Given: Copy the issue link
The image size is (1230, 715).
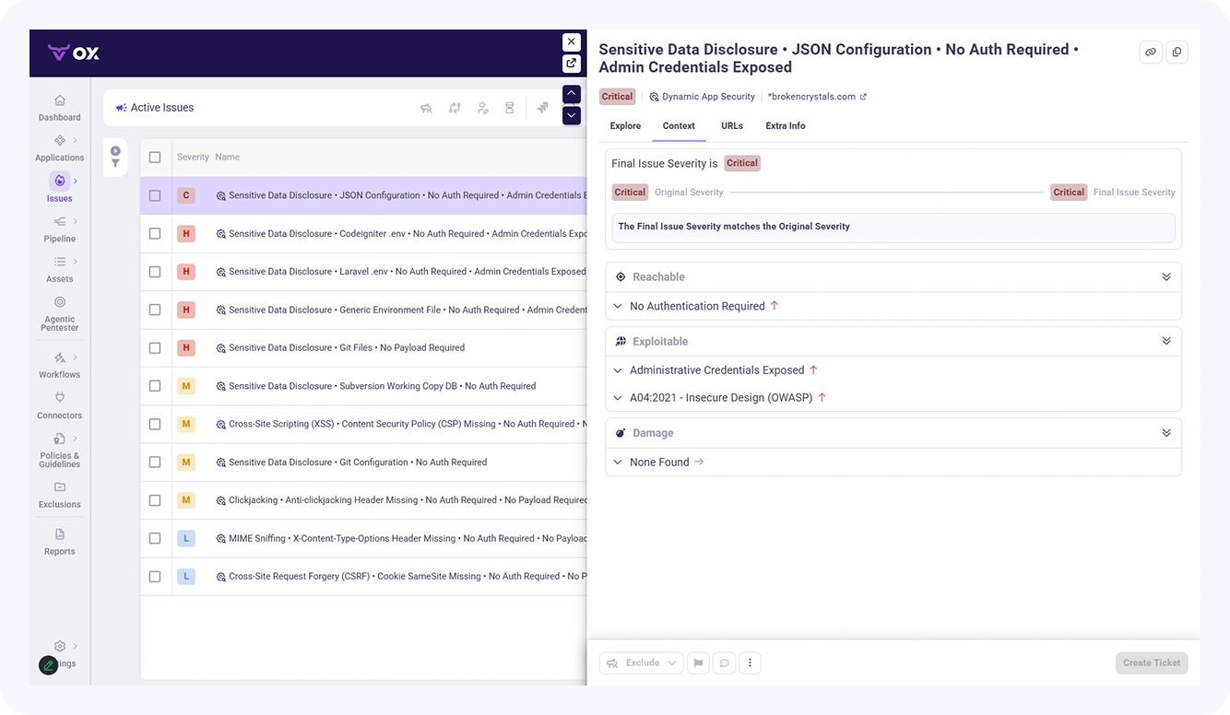Looking at the screenshot, I should pyautogui.click(x=1151, y=53).
